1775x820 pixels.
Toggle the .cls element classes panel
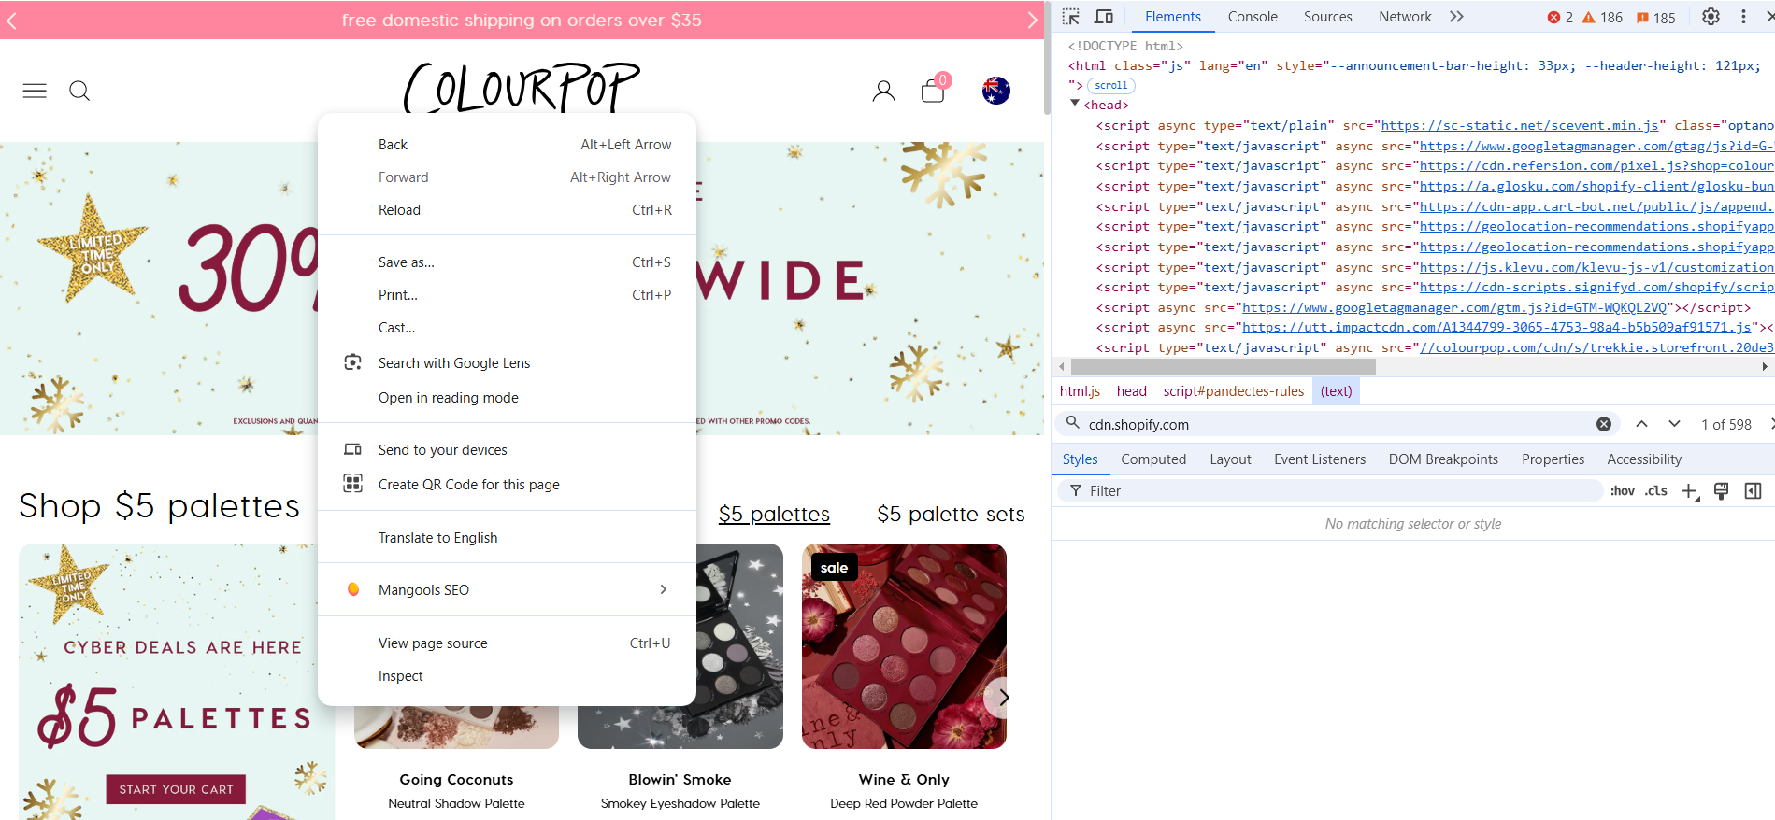(1656, 491)
